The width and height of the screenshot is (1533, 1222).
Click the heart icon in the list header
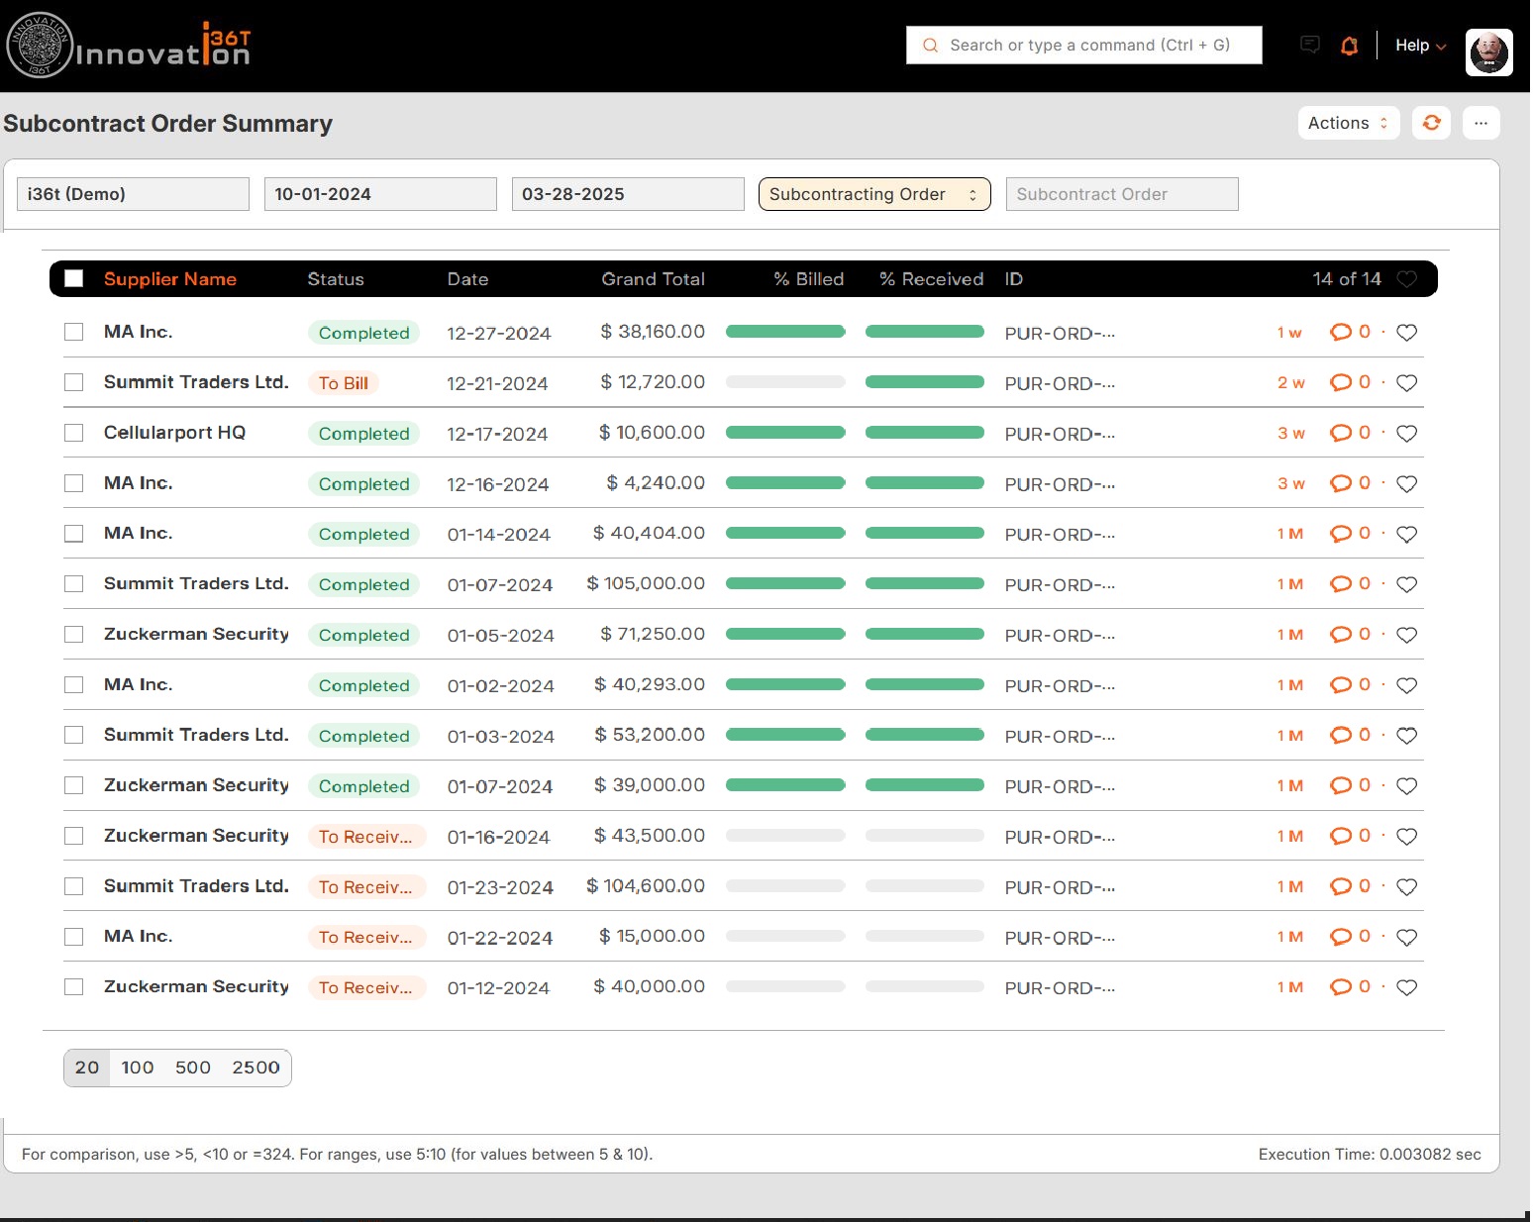click(1406, 279)
